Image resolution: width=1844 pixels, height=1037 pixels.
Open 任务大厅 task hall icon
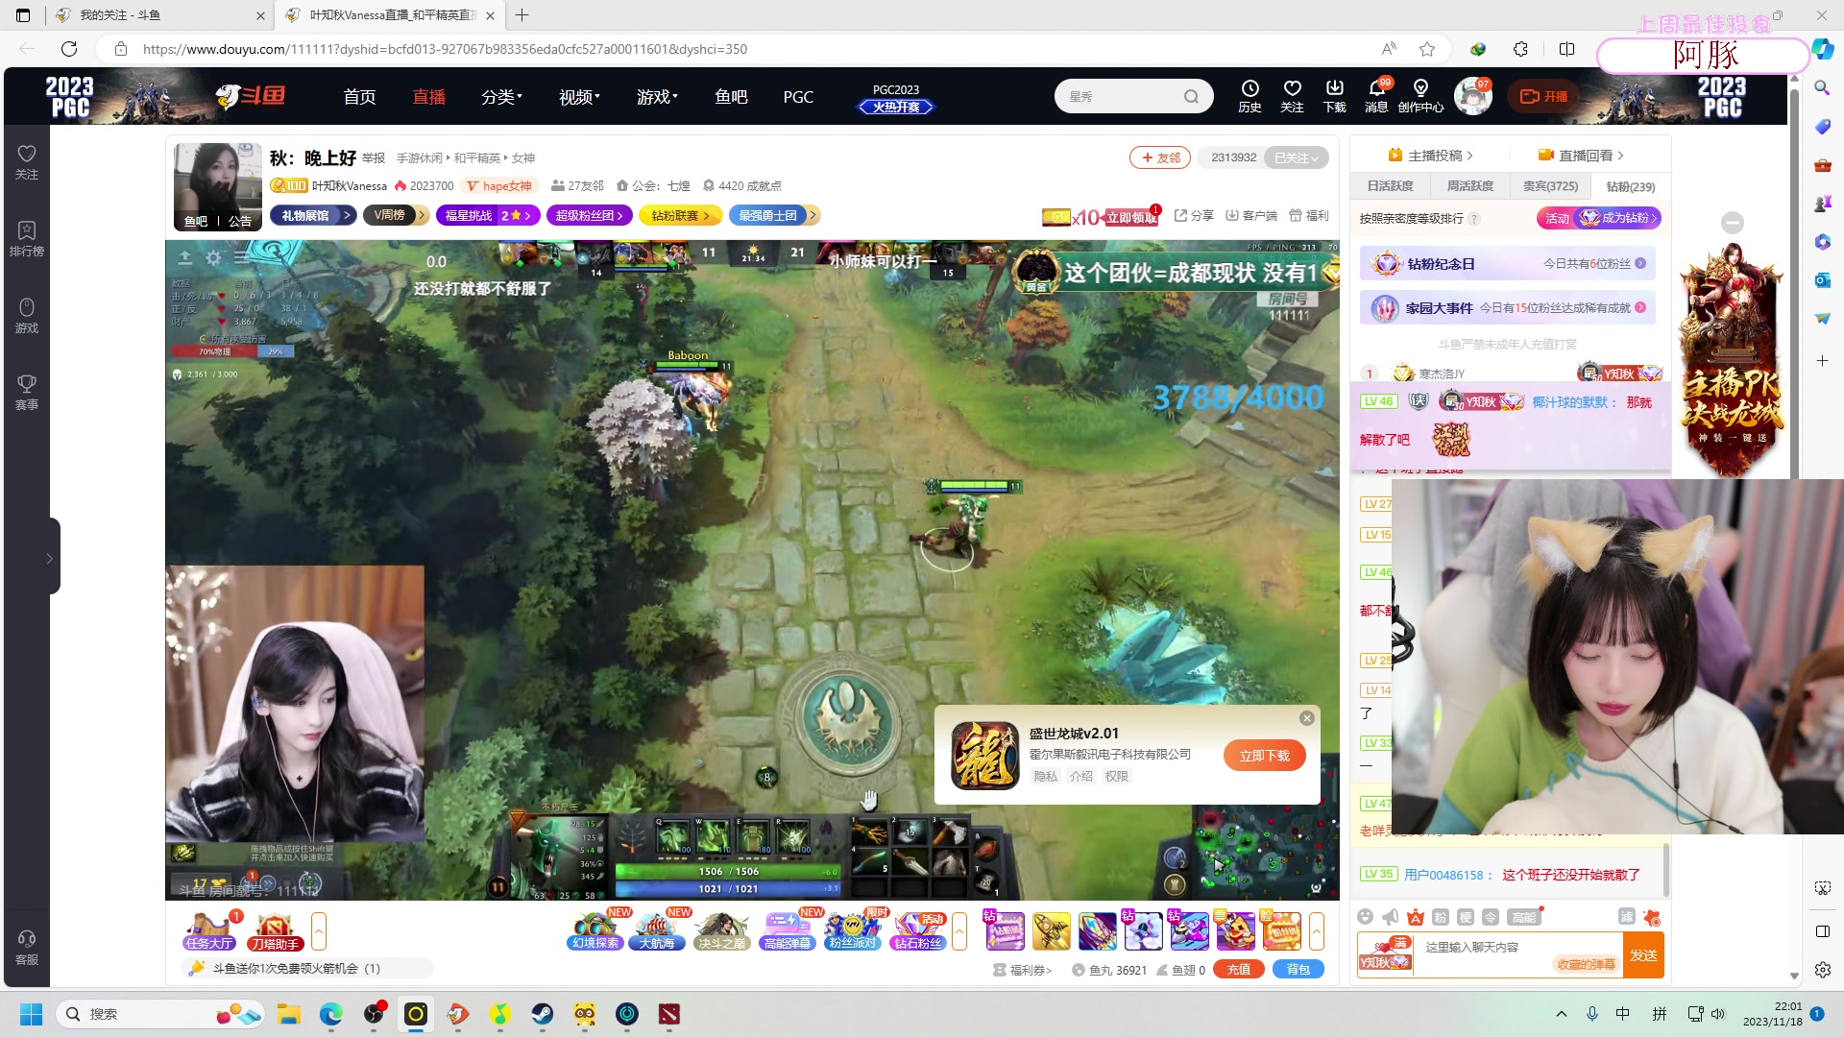[209, 931]
